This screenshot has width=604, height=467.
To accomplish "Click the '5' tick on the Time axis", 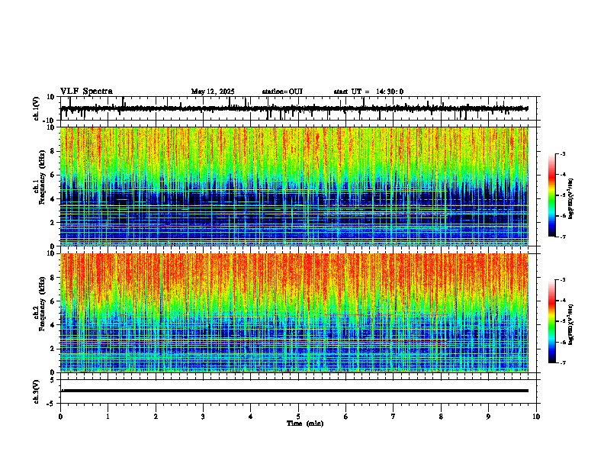I will (298, 417).
